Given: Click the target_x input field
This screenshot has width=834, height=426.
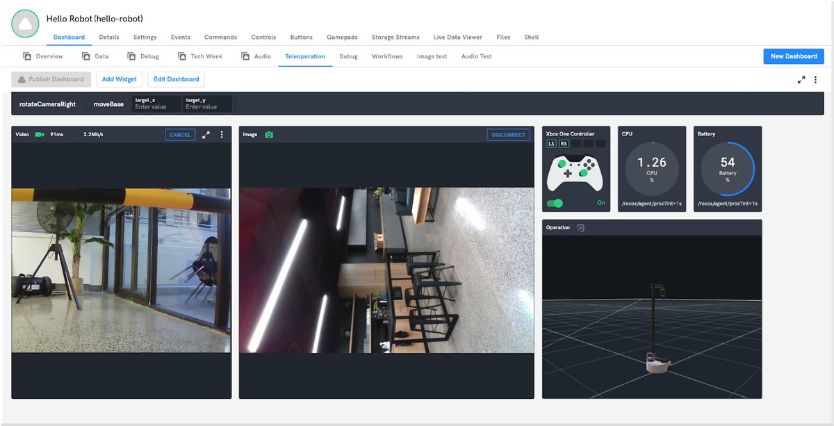Looking at the screenshot, I should coord(157,104).
